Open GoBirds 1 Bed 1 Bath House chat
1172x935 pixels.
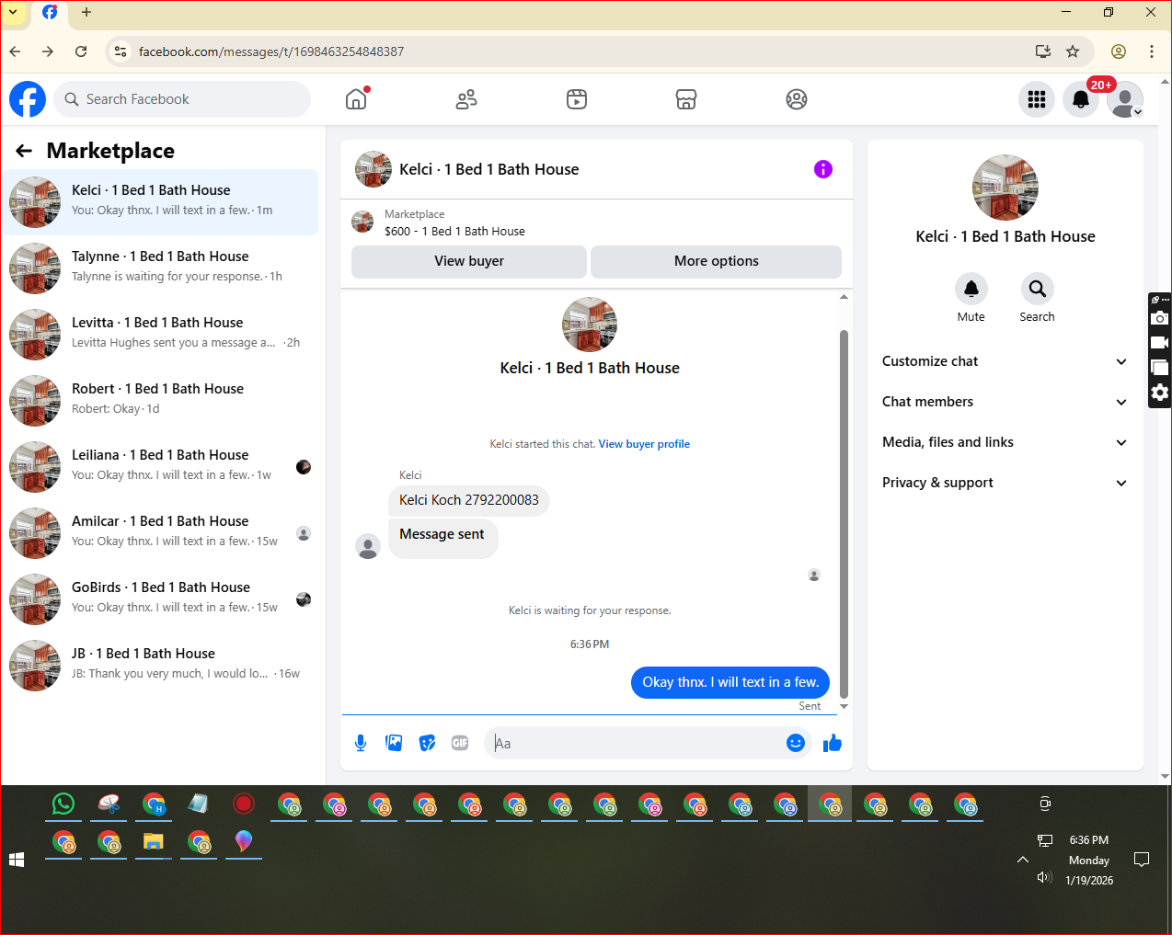click(160, 599)
